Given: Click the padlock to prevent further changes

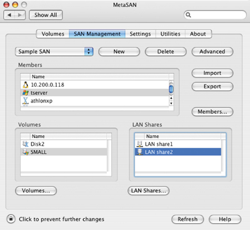Looking at the screenshot, I should click(11, 219).
